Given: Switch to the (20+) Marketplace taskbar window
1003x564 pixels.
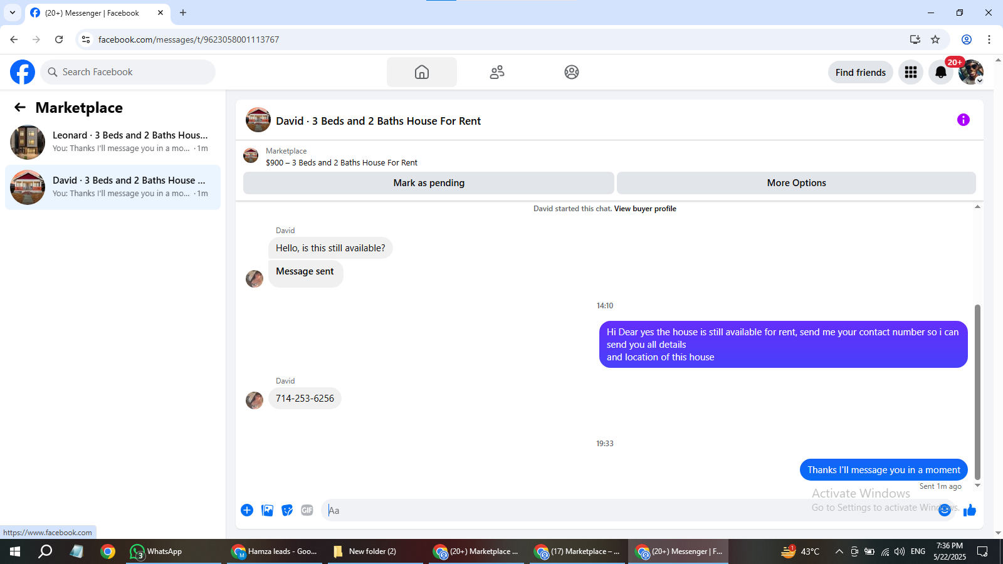Looking at the screenshot, I should [x=476, y=551].
